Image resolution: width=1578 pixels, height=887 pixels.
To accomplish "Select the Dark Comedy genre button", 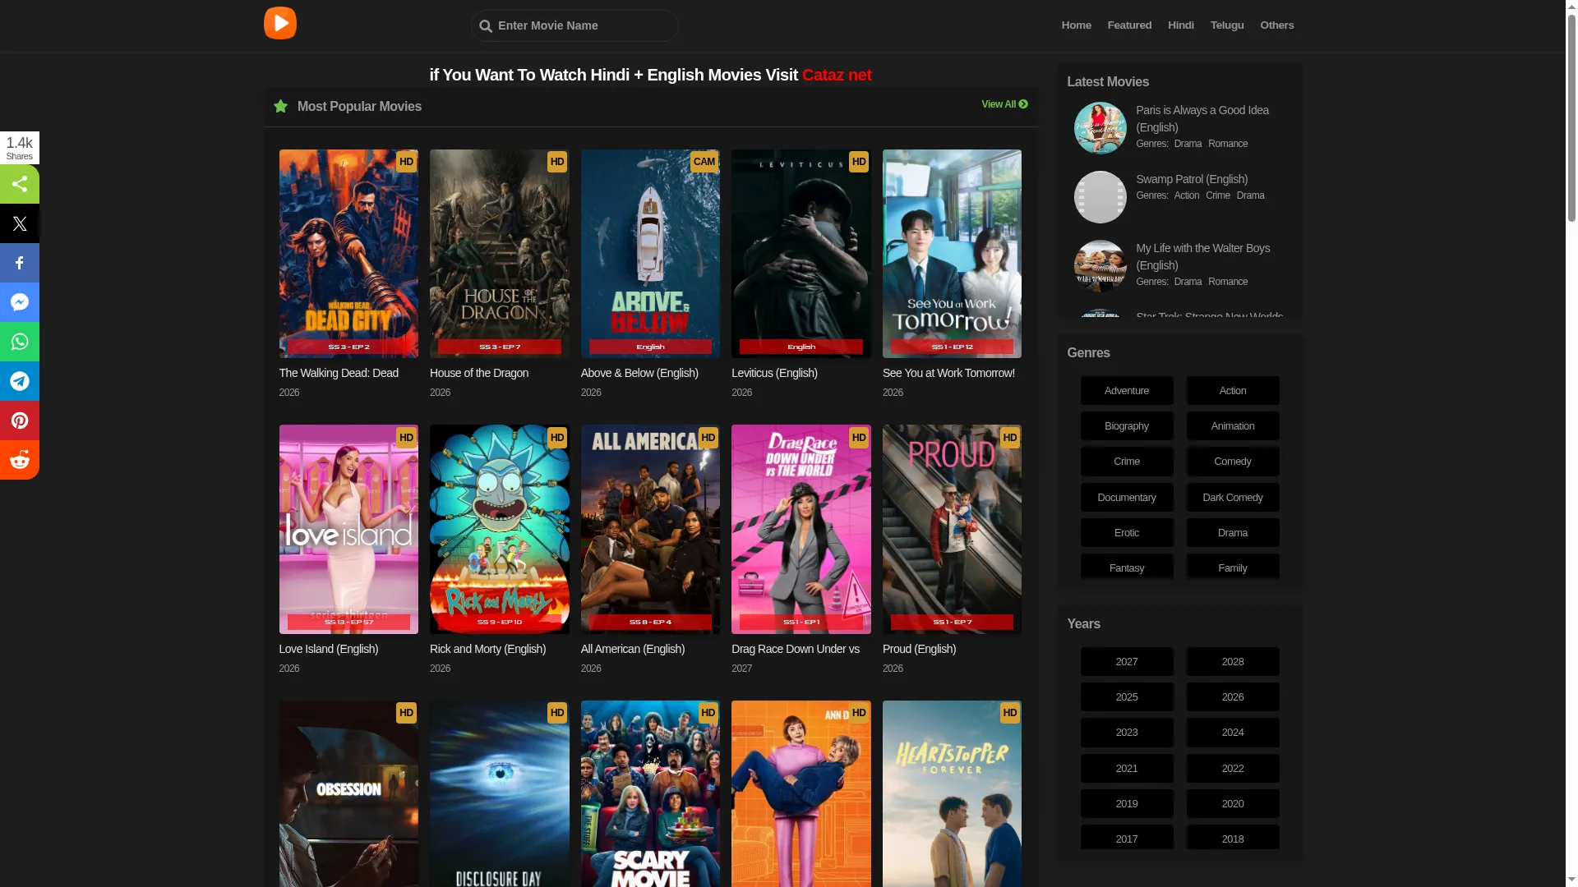I will pos(1233,498).
